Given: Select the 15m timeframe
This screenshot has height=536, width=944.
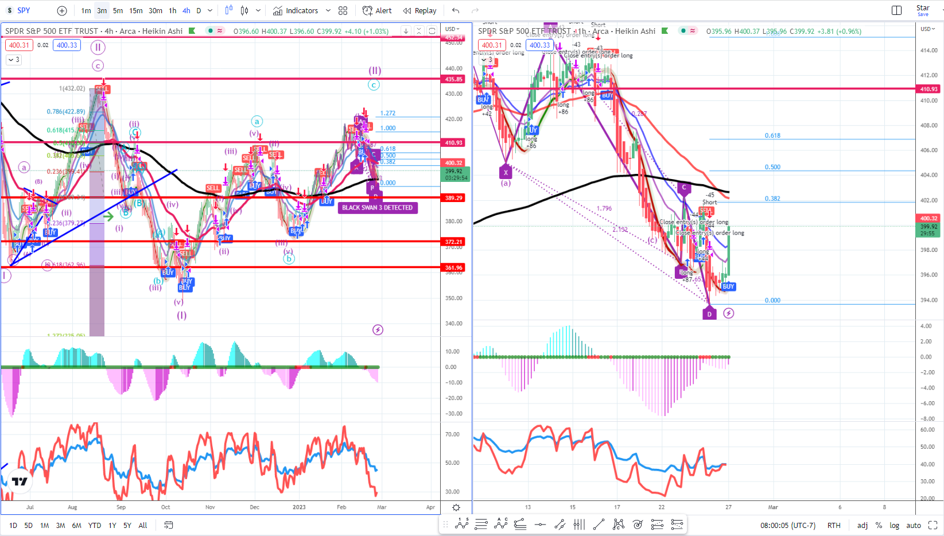Looking at the screenshot, I should (x=136, y=10).
